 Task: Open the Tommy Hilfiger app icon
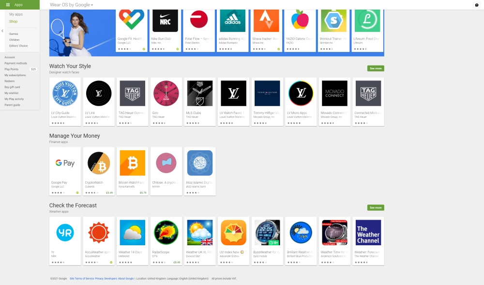pyautogui.click(x=267, y=93)
